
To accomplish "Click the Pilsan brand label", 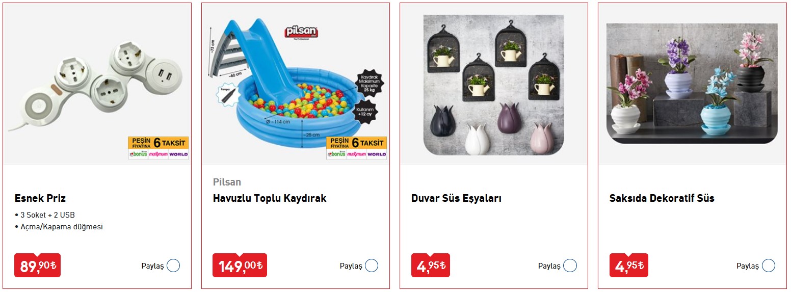I will [227, 182].
